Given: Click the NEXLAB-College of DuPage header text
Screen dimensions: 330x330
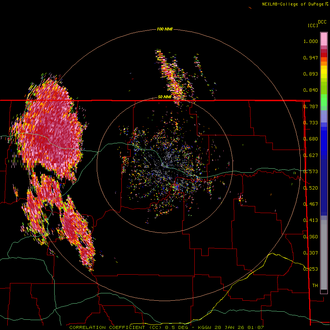Looking at the screenshot, I should click(295, 4).
